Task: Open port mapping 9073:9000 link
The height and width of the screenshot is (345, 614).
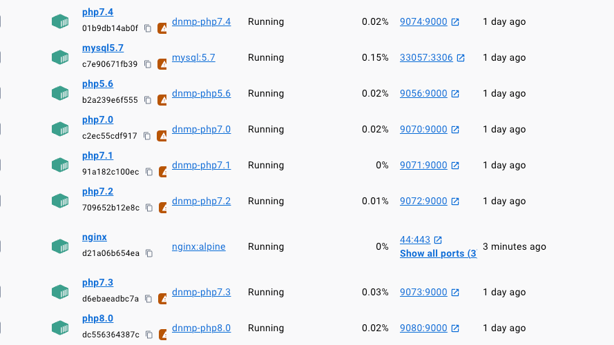Action: (423, 292)
